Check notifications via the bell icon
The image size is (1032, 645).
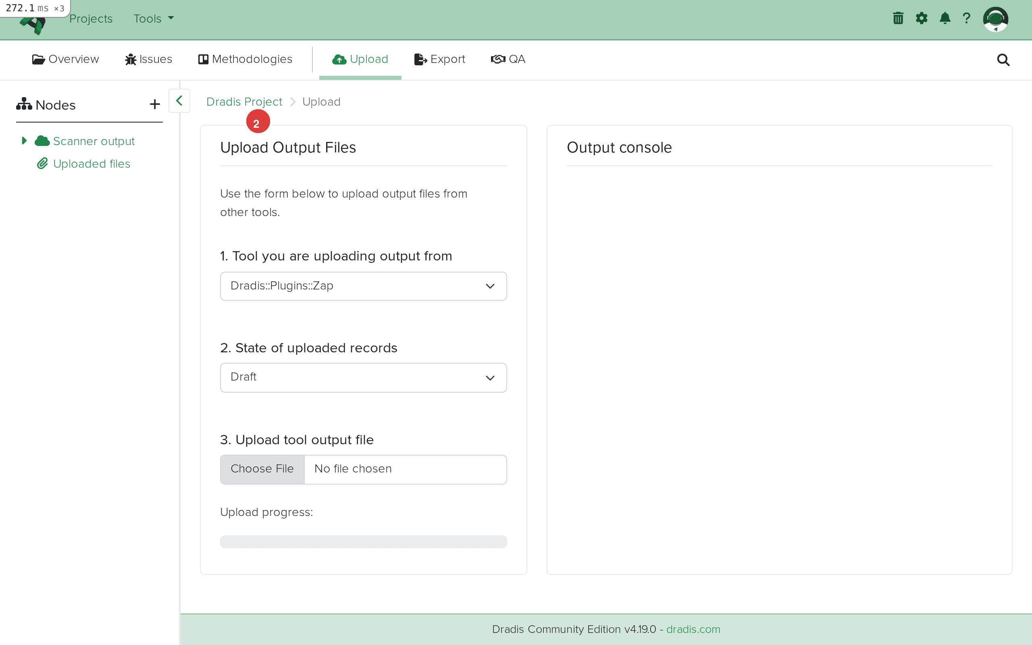945,19
